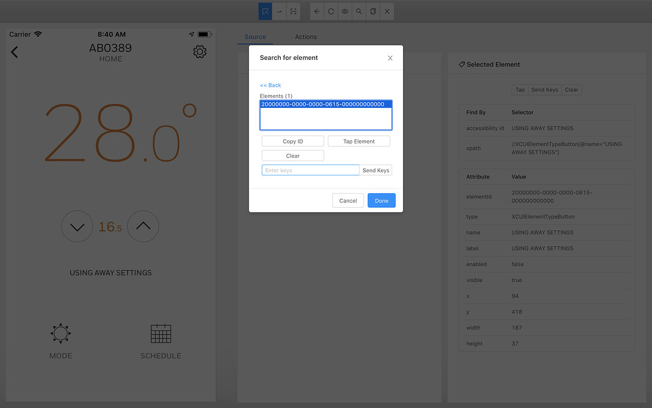Open MODE with the sun icon
This screenshot has width=652, height=408.
(60, 333)
